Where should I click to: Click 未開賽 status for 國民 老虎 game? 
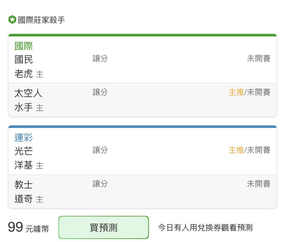(x=259, y=59)
